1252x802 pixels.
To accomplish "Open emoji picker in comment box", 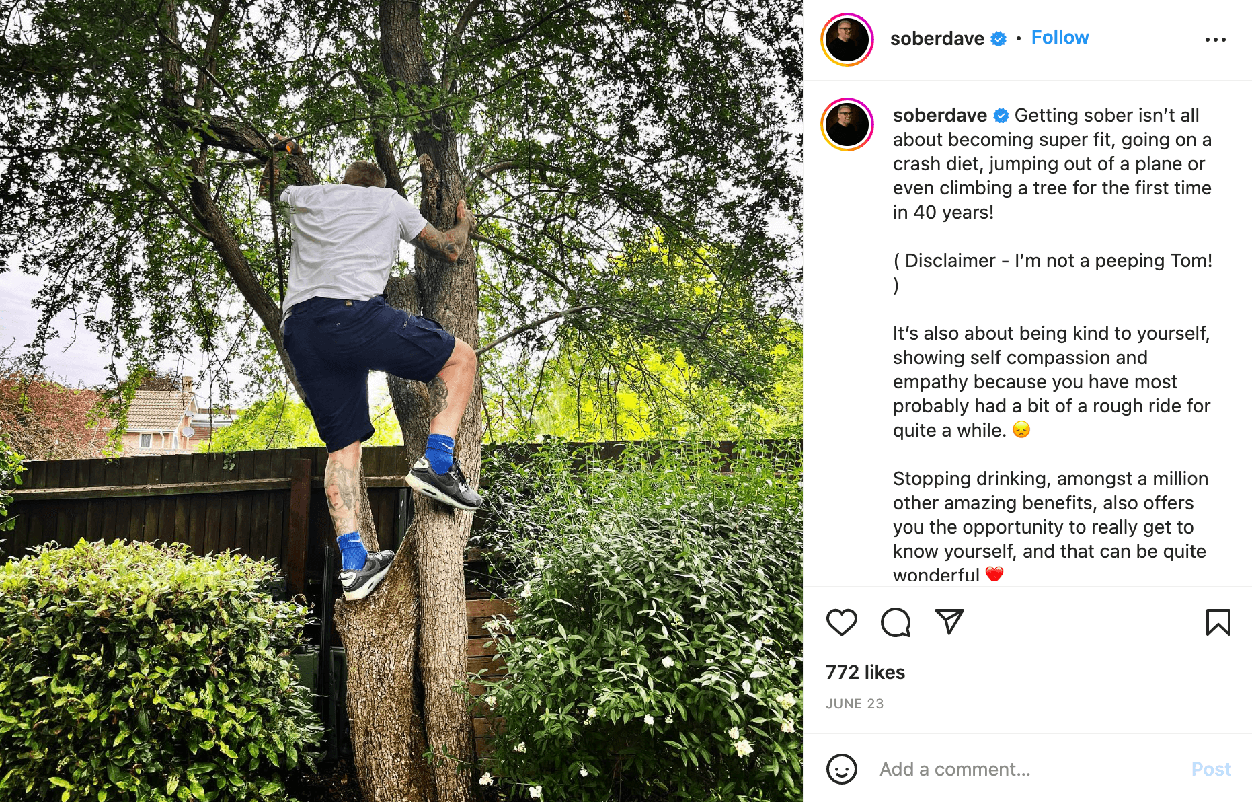I will pyautogui.click(x=841, y=769).
